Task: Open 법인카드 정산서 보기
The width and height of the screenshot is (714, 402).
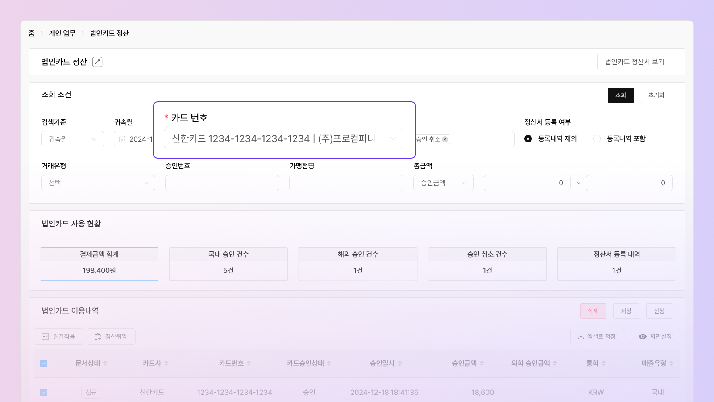Action: 635,62
